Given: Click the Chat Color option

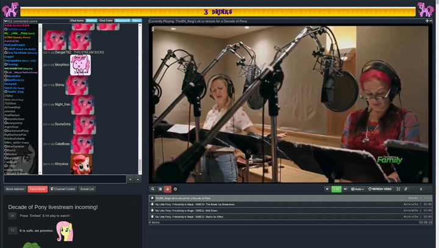Looking at the screenshot, I should [106, 21].
